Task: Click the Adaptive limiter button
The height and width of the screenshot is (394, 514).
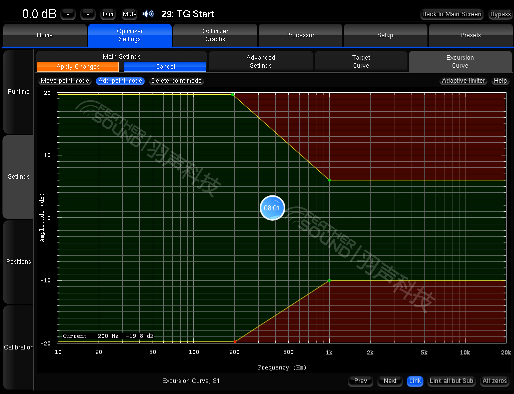Action: (x=463, y=81)
